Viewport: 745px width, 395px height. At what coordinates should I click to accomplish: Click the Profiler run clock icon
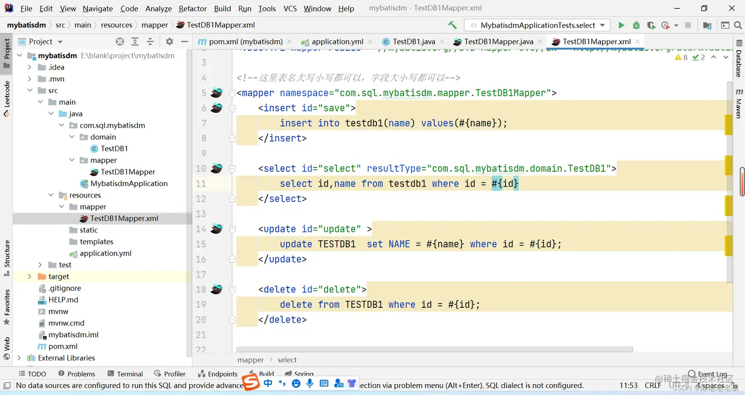pos(665,25)
